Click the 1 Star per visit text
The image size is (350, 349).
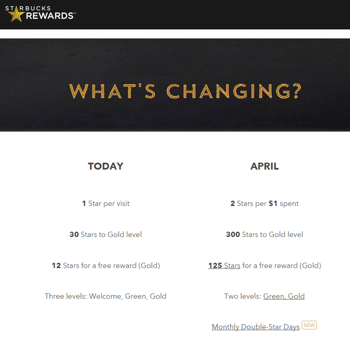(105, 204)
